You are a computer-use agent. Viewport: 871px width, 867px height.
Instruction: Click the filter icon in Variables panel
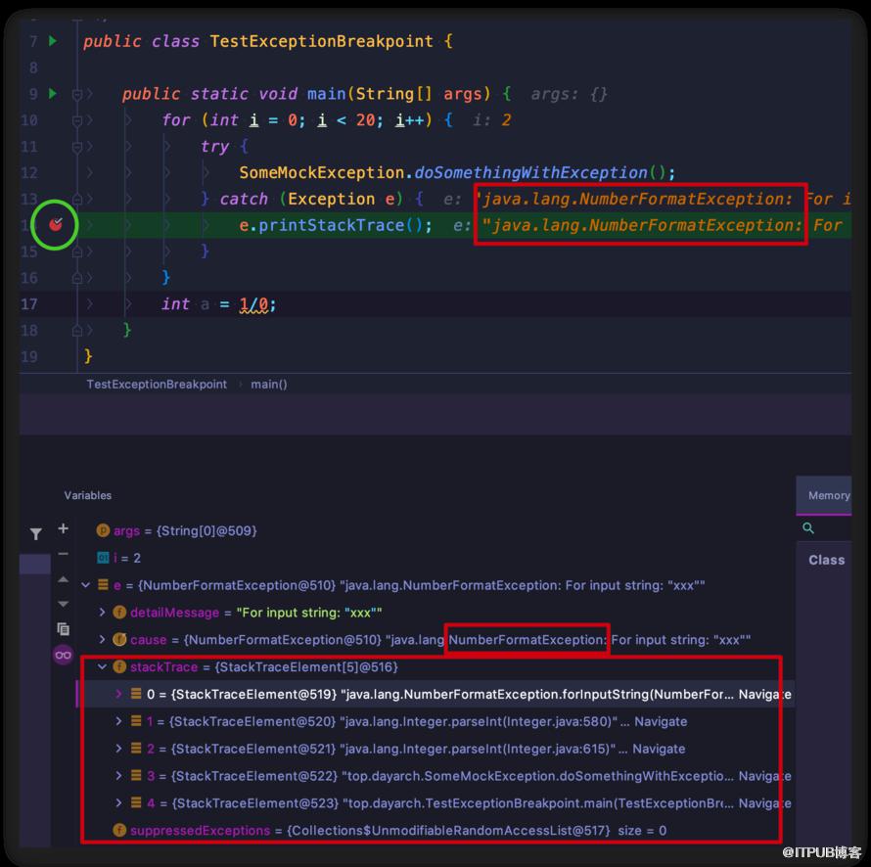tap(36, 533)
